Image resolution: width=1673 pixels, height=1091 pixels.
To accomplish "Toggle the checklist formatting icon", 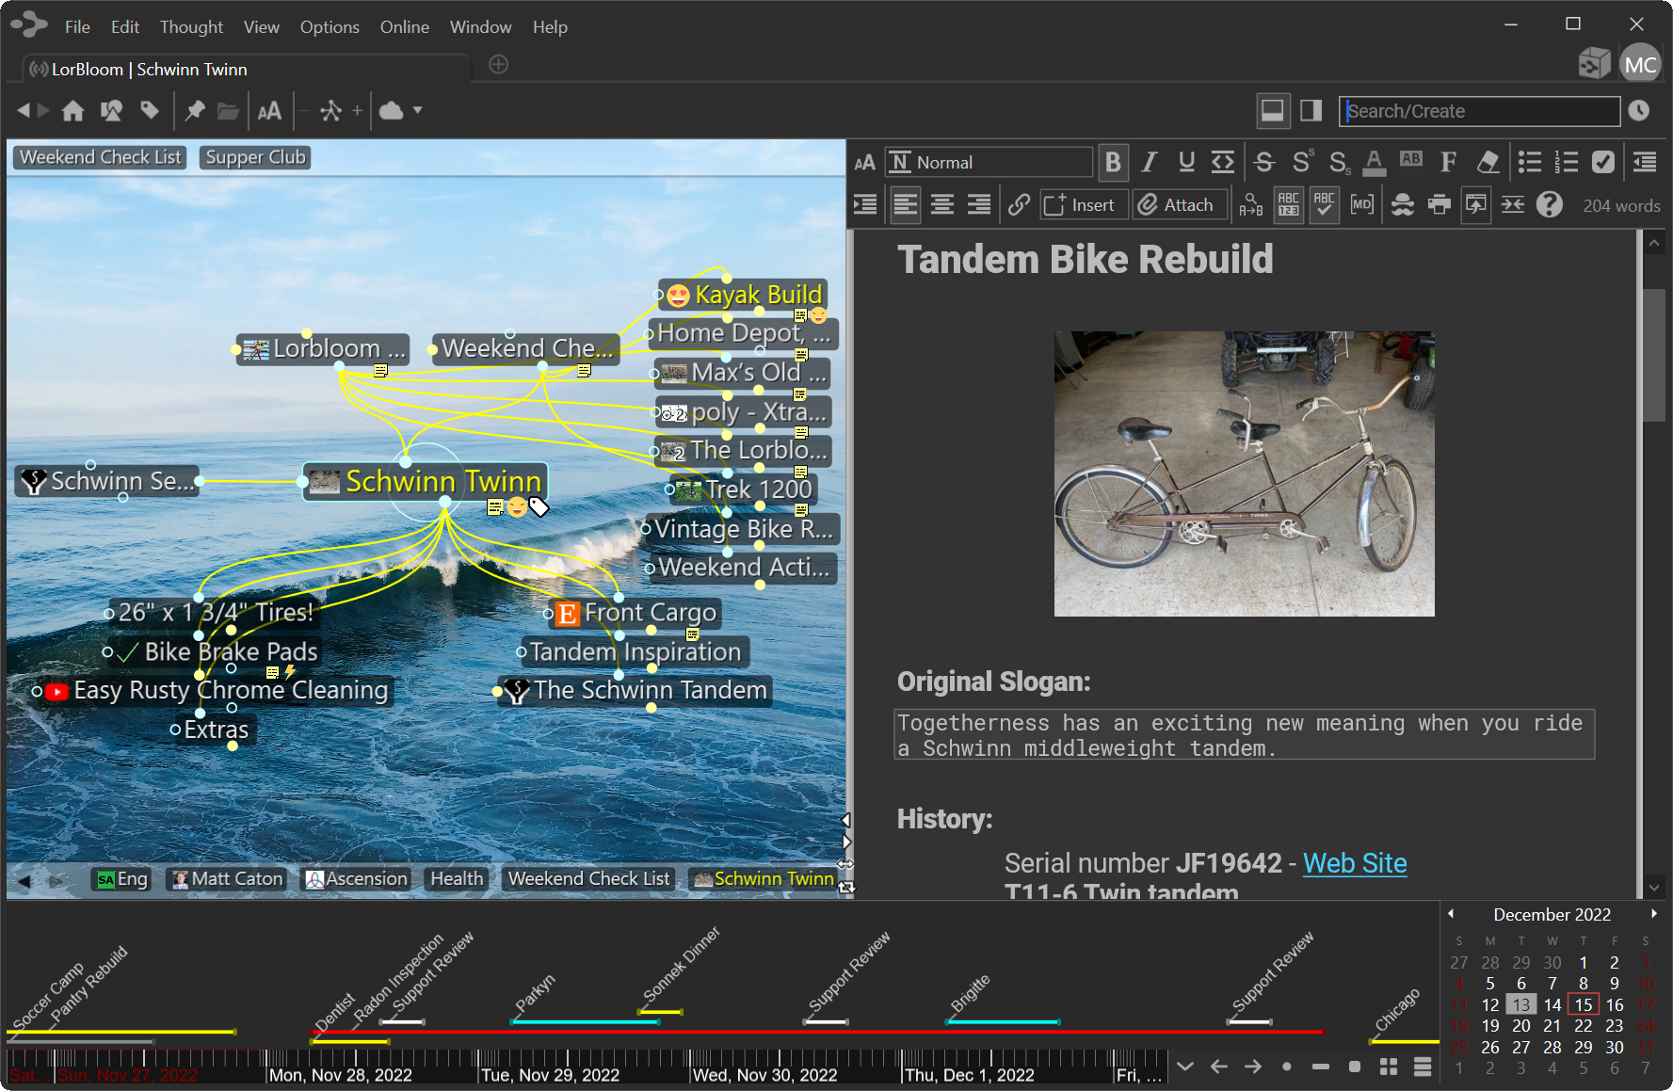I will tap(1604, 162).
